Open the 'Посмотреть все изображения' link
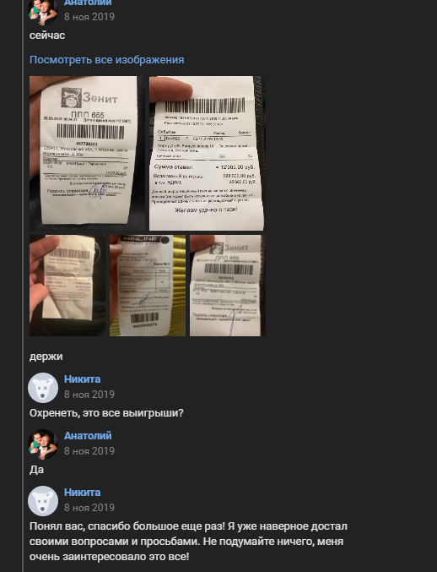The image size is (437, 572). pos(106,60)
